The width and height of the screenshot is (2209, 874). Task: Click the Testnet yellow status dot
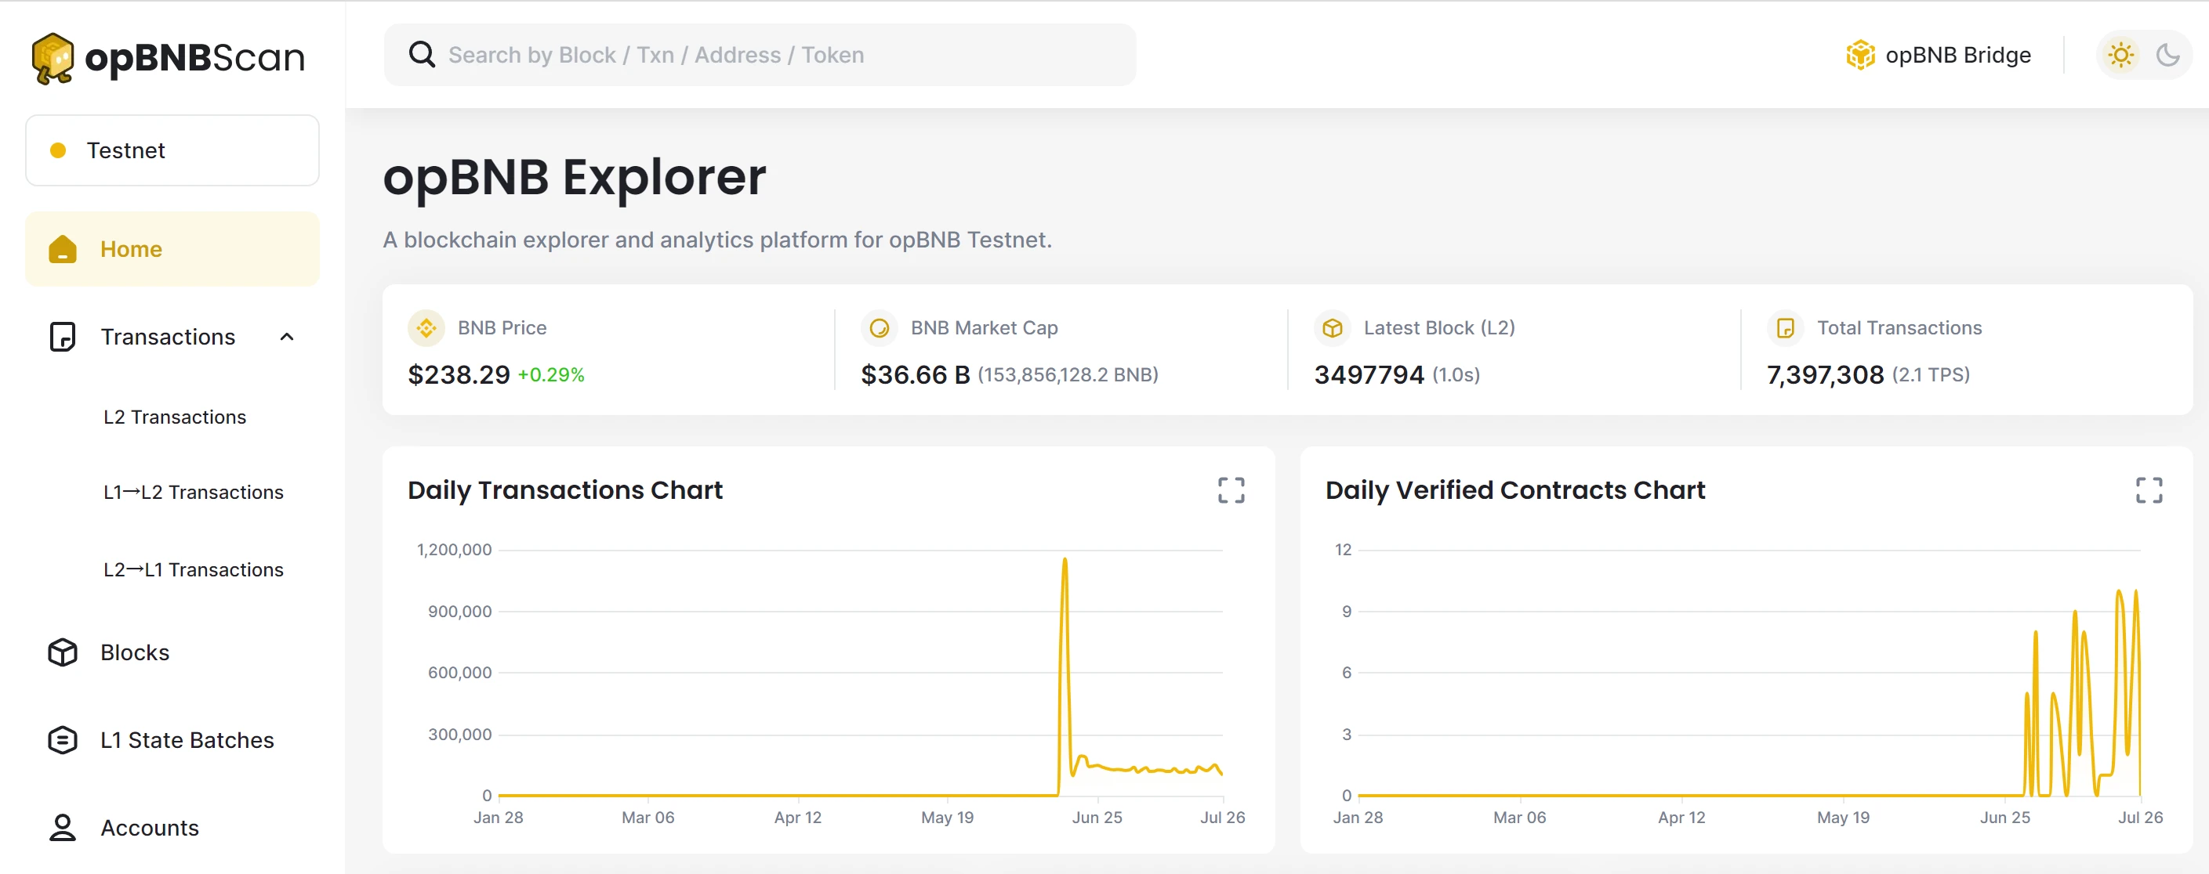tap(58, 151)
